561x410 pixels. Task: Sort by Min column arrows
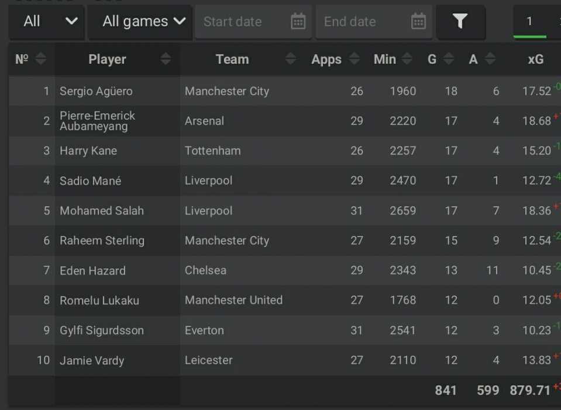[x=407, y=59]
